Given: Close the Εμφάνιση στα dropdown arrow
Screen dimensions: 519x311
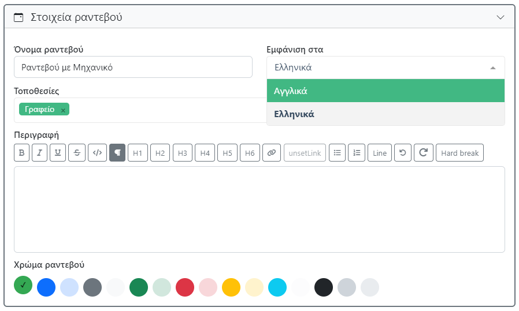Looking at the screenshot, I should pos(492,68).
